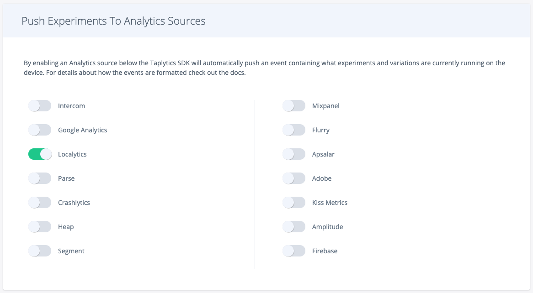Turn on Kiss Metrics switch

pyautogui.click(x=294, y=203)
